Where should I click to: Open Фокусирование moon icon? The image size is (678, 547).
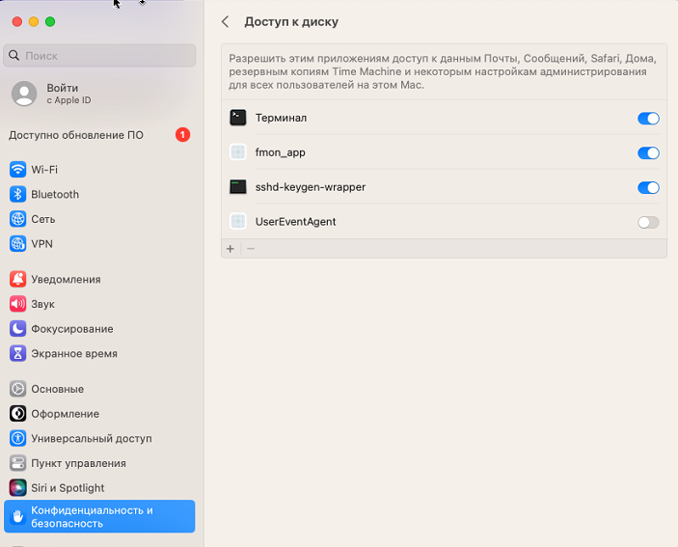coord(17,329)
